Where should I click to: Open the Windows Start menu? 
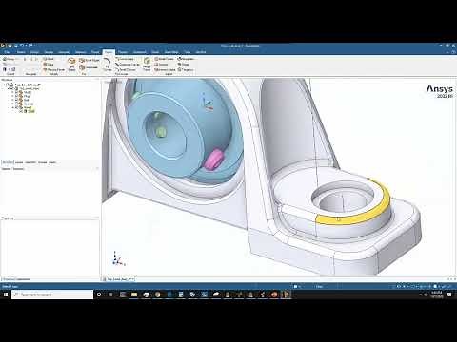pyautogui.click(x=6, y=294)
